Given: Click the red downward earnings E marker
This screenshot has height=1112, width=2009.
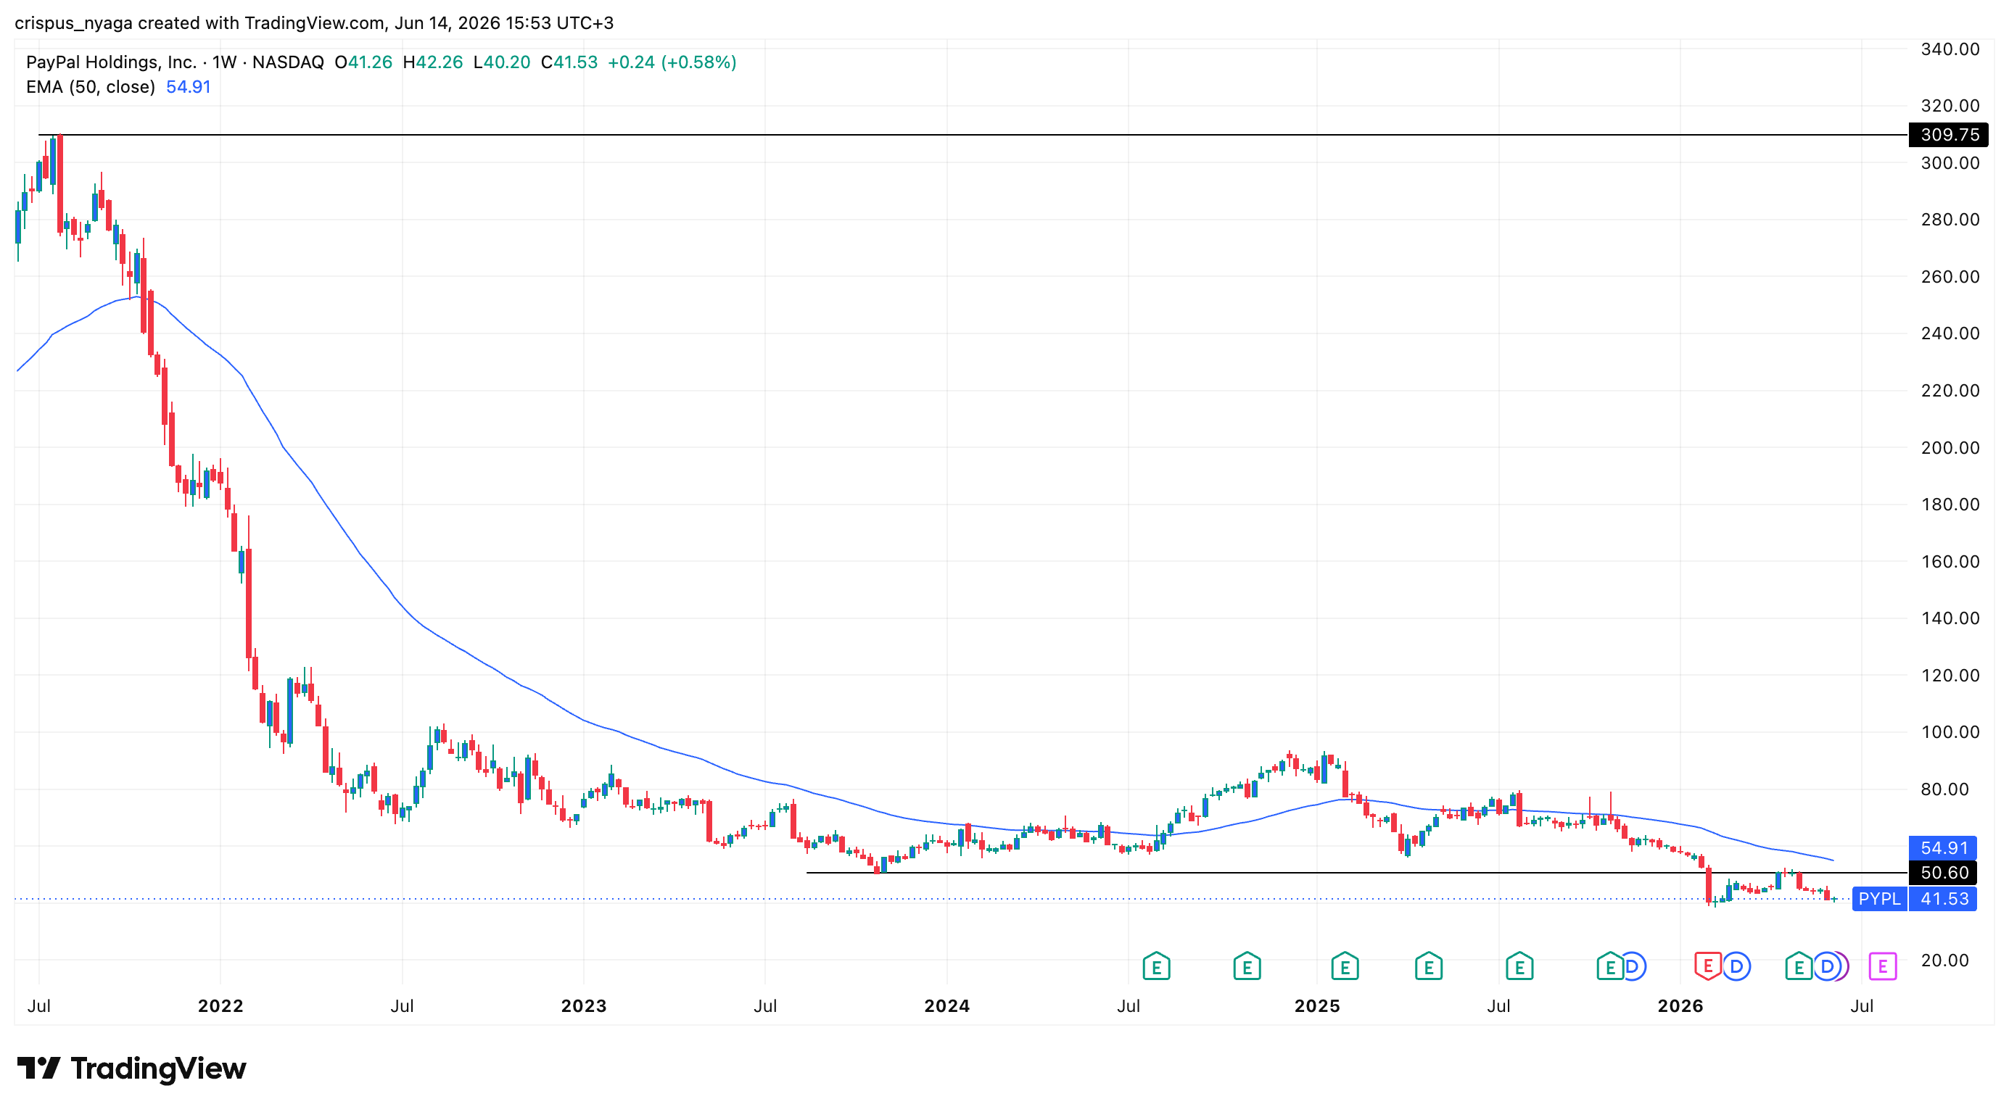Looking at the screenshot, I should point(1707,966).
